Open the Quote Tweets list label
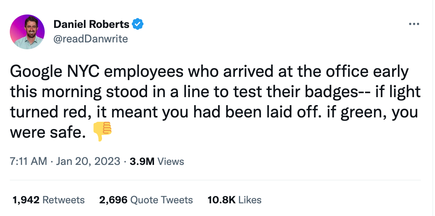Screen dimensions: 435x216 [x=162, y=200]
